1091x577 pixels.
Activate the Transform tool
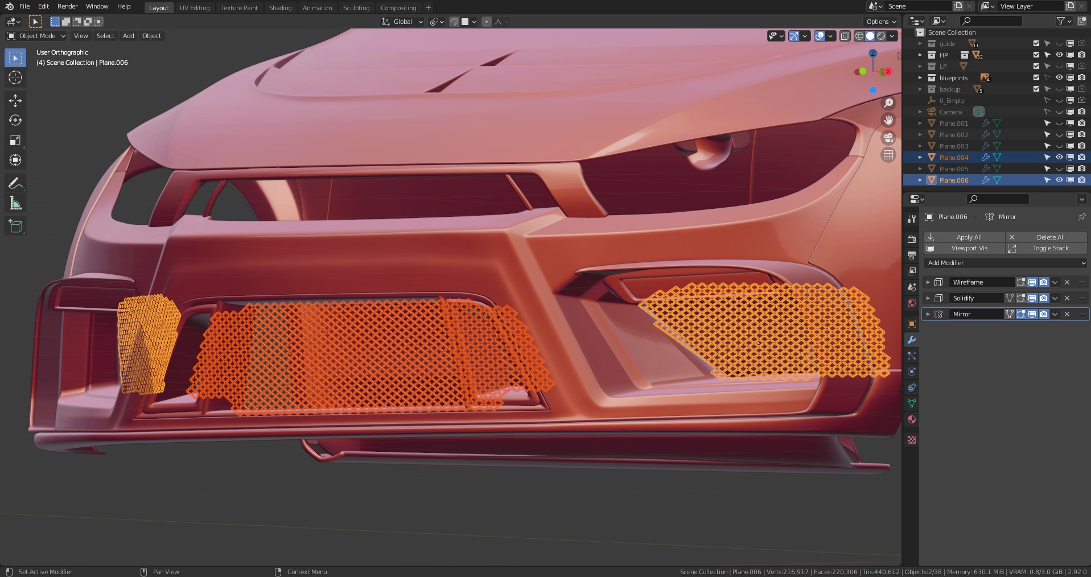click(x=15, y=160)
